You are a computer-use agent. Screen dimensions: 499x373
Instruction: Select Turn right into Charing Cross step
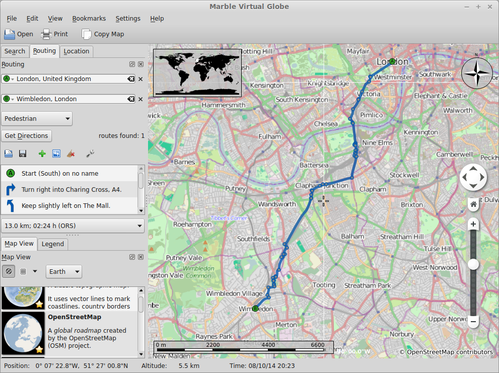click(69, 189)
